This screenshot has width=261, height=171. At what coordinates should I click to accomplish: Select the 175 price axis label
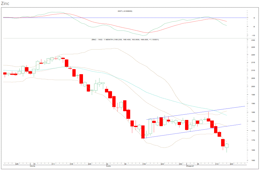pos(253,131)
